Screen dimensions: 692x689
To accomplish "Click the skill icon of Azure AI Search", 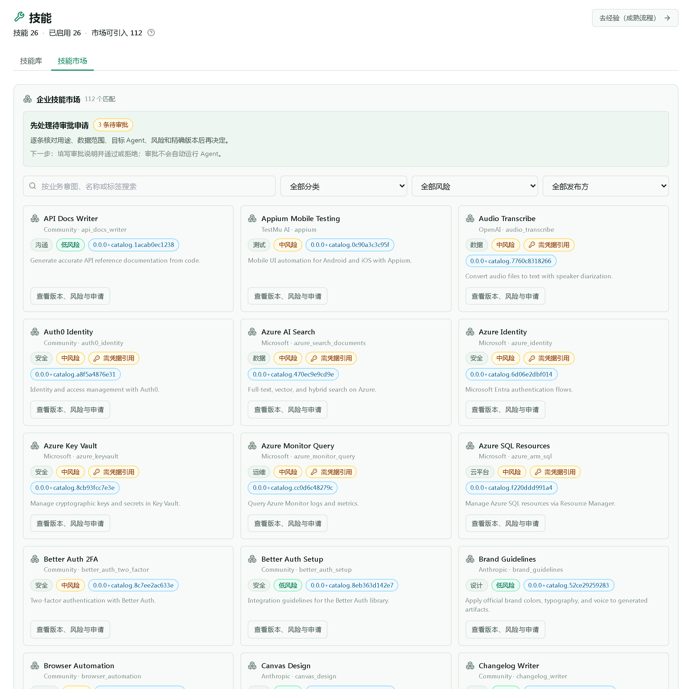I will point(252,332).
